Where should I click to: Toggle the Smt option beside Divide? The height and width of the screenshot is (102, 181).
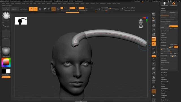173,26
